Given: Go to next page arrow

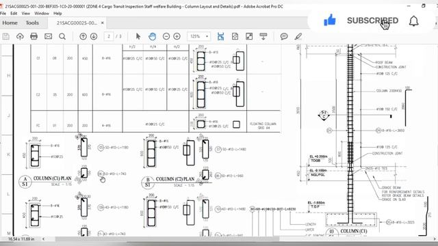Looking at the screenshot, I should (94, 36).
